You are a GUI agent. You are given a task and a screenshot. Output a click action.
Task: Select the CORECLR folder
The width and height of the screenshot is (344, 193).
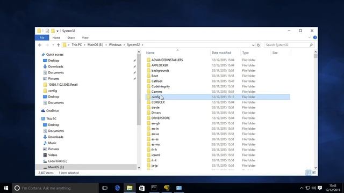point(158,102)
